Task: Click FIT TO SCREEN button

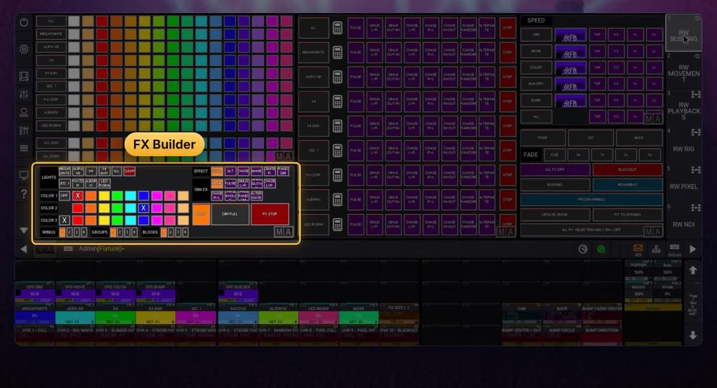Action: tap(627, 215)
